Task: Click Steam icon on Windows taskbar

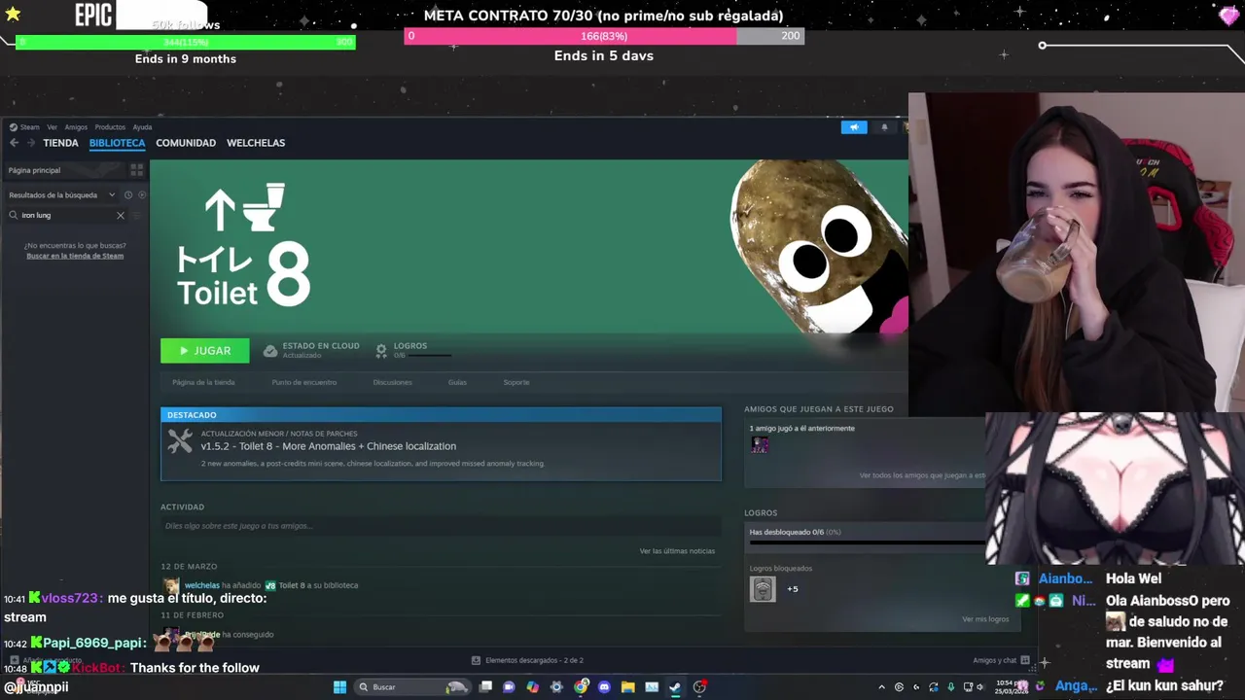Action: coord(675,687)
